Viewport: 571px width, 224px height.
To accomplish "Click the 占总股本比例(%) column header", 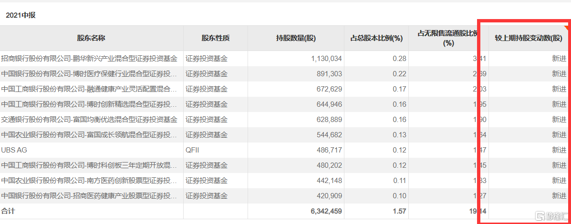I will coord(376,38).
